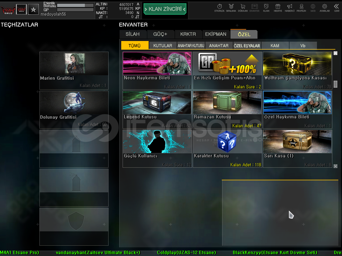Go back with the GERİ arrows
Viewport: 342px width, 256px height.
click(337, 8)
